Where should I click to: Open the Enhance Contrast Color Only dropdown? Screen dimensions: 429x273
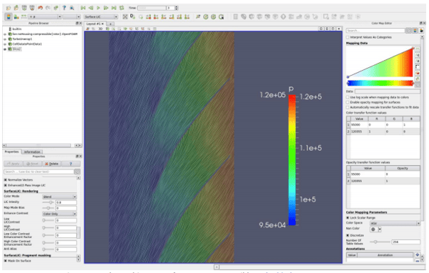pos(59,214)
